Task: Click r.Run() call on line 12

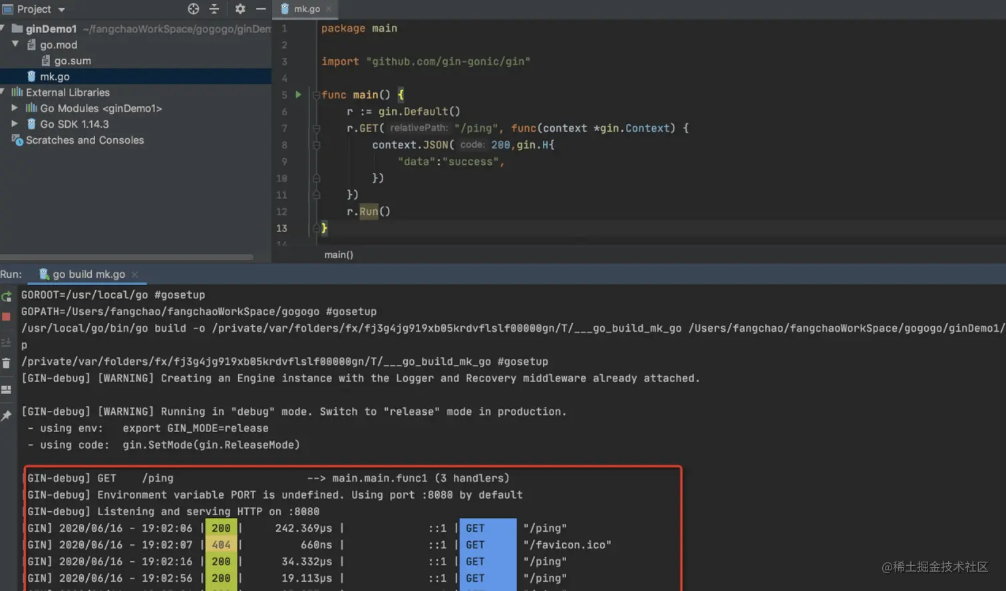Action: click(x=369, y=211)
